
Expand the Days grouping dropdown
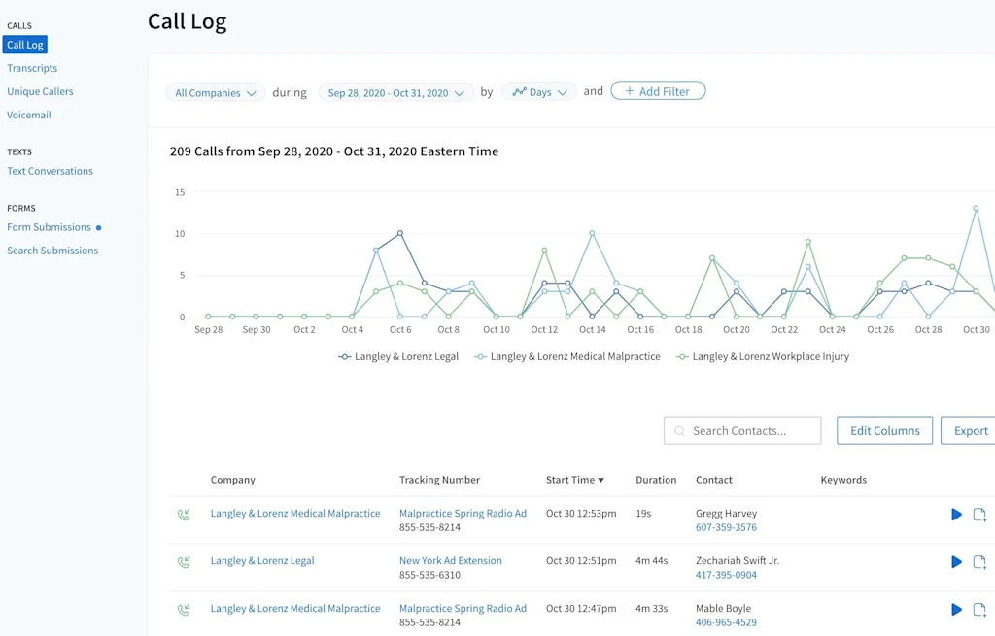coord(539,92)
